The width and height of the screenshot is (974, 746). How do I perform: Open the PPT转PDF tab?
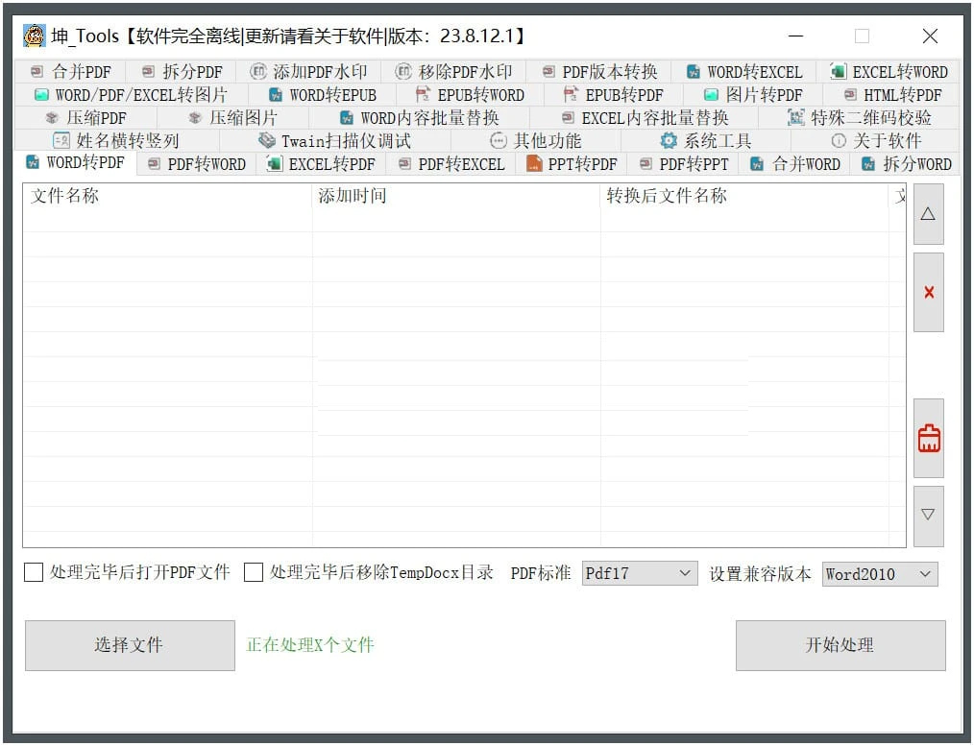coord(572,164)
